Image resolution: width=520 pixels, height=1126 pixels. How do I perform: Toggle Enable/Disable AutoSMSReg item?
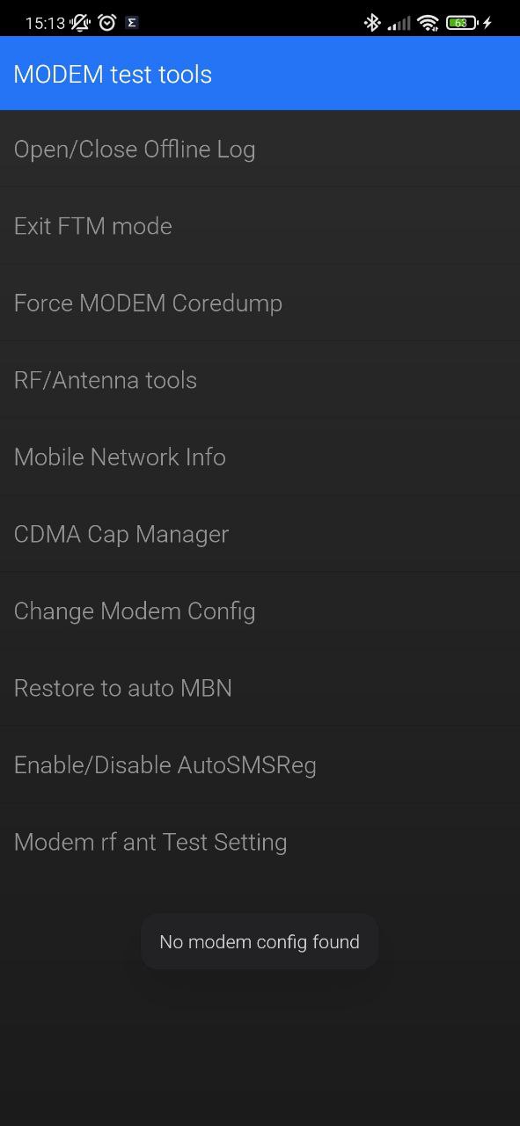[260, 764]
